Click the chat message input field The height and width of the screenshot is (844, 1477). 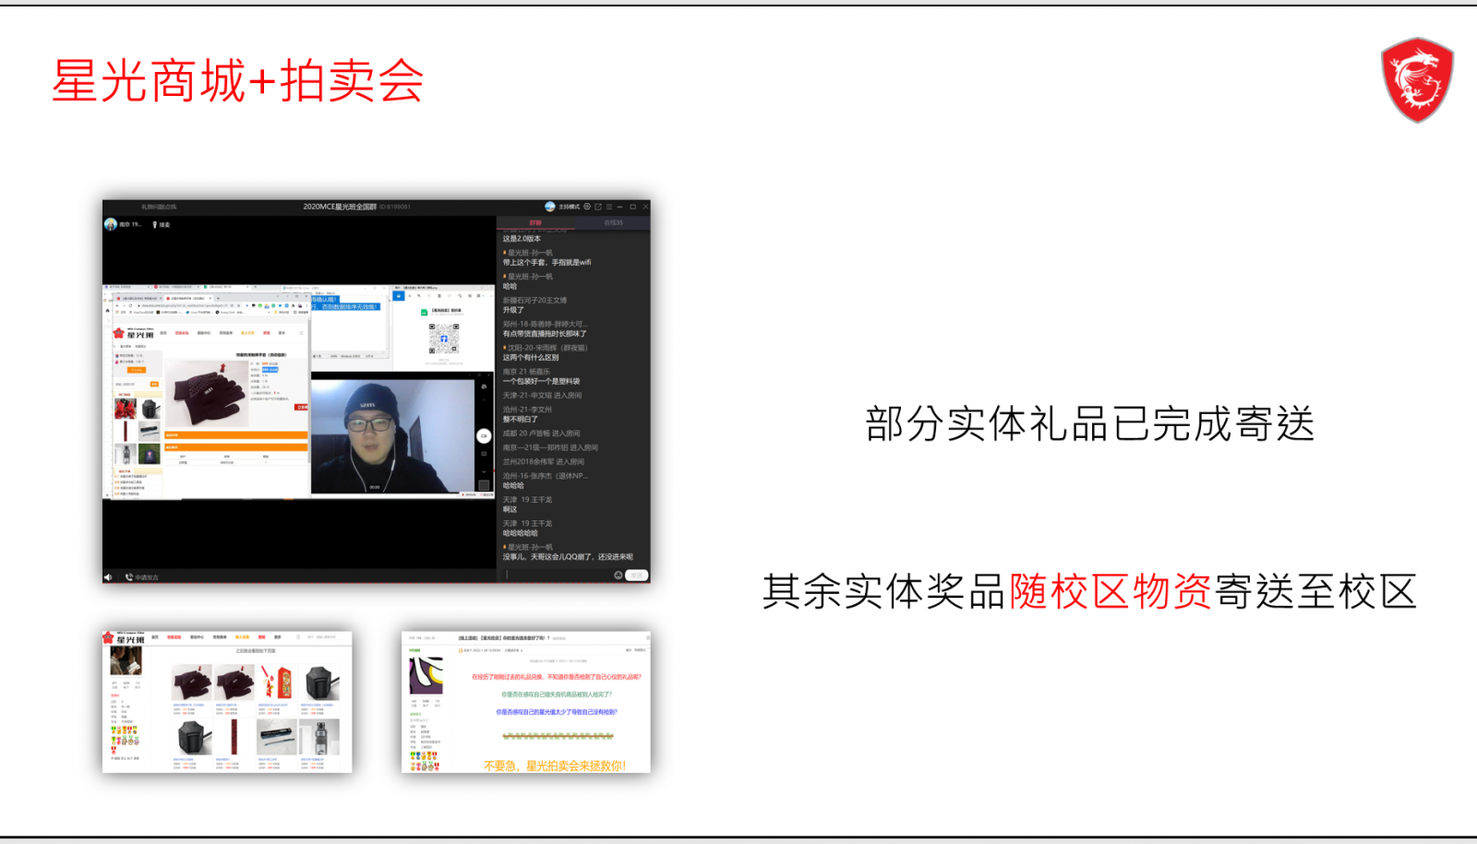point(558,576)
